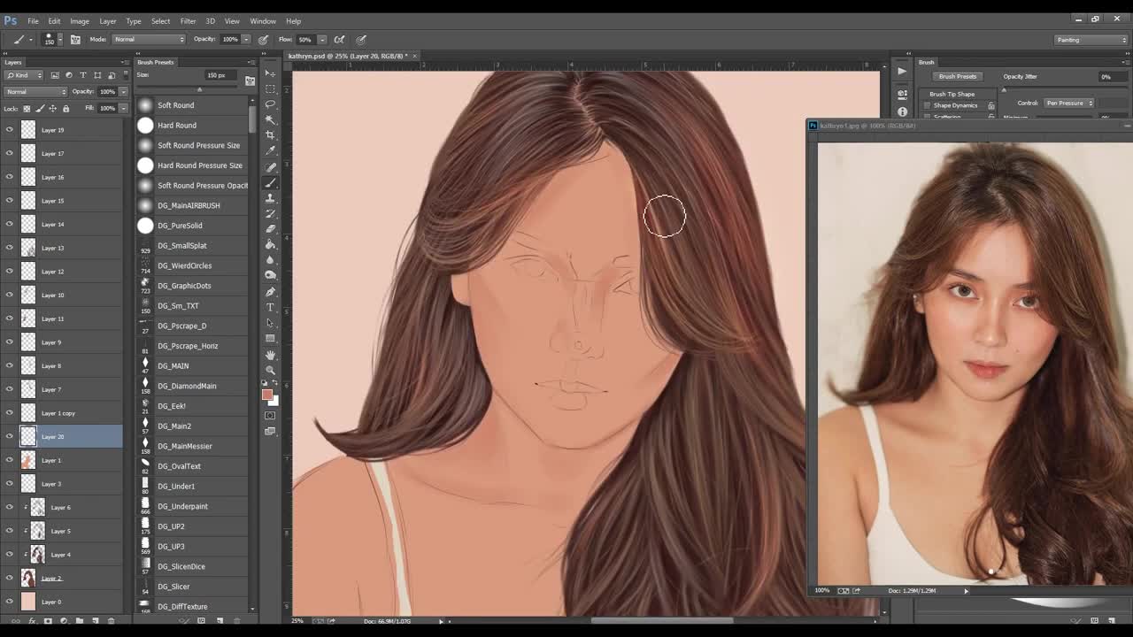Image resolution: width=1133 pixels, height=637 pixels.
Task: Open the Image menu
Action: (x=80, y=21)
